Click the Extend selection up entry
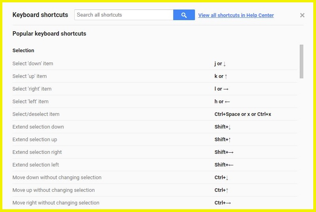This screenshot has width=316, height=212. point(155,140)
